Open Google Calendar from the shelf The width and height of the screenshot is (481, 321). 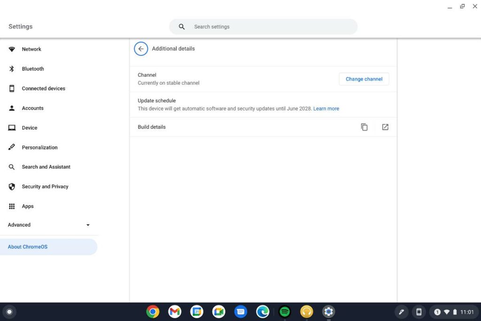(x=196, y=311)
